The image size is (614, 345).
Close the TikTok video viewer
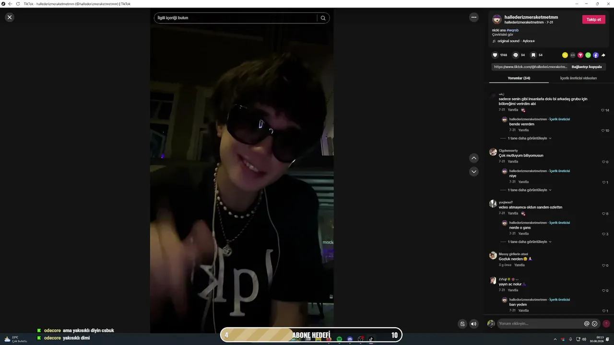pyautogui.click(x=10, y=17)
